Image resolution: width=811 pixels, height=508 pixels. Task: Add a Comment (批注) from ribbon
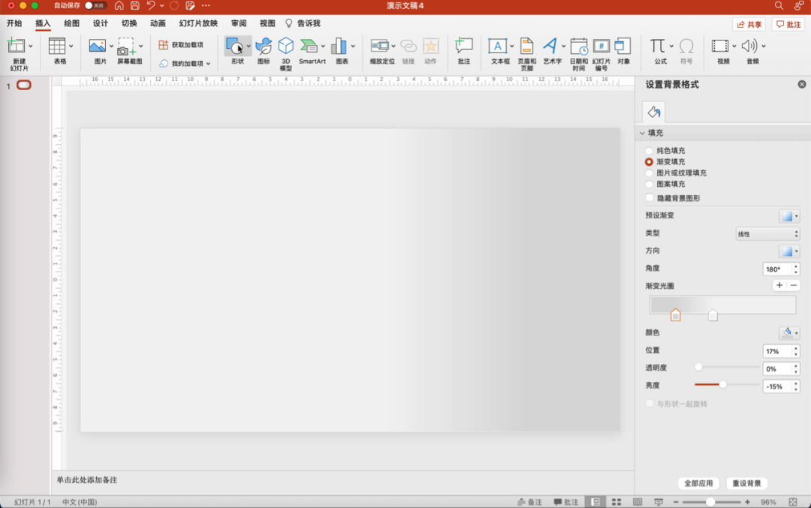click(464, 46)
